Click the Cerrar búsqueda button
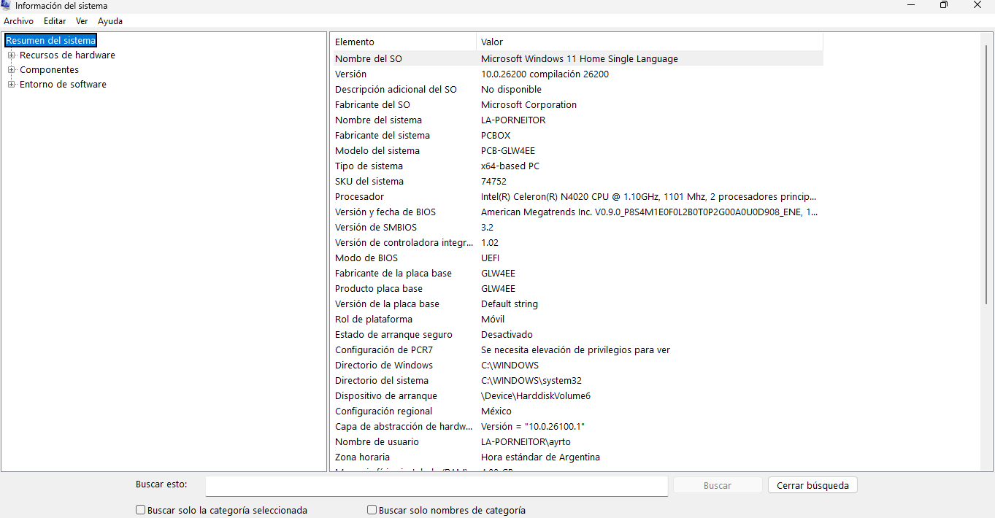Image resolution: width=995 pixels, height=518 pixels. point(812,485)
